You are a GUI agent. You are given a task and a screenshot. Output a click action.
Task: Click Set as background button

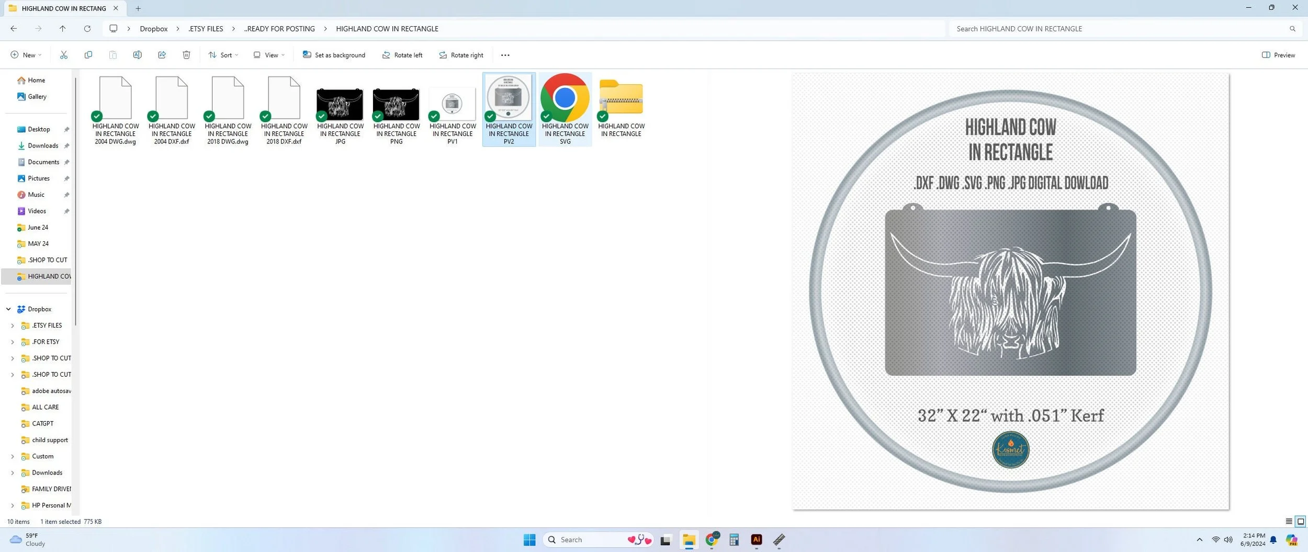(334, 55)
